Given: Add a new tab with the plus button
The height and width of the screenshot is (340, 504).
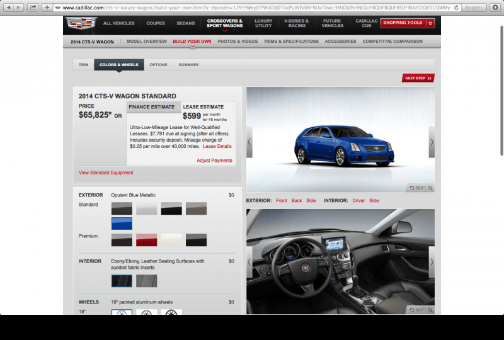Looking at the screenshot, I should pyautogui.click(x=47, y=8).
